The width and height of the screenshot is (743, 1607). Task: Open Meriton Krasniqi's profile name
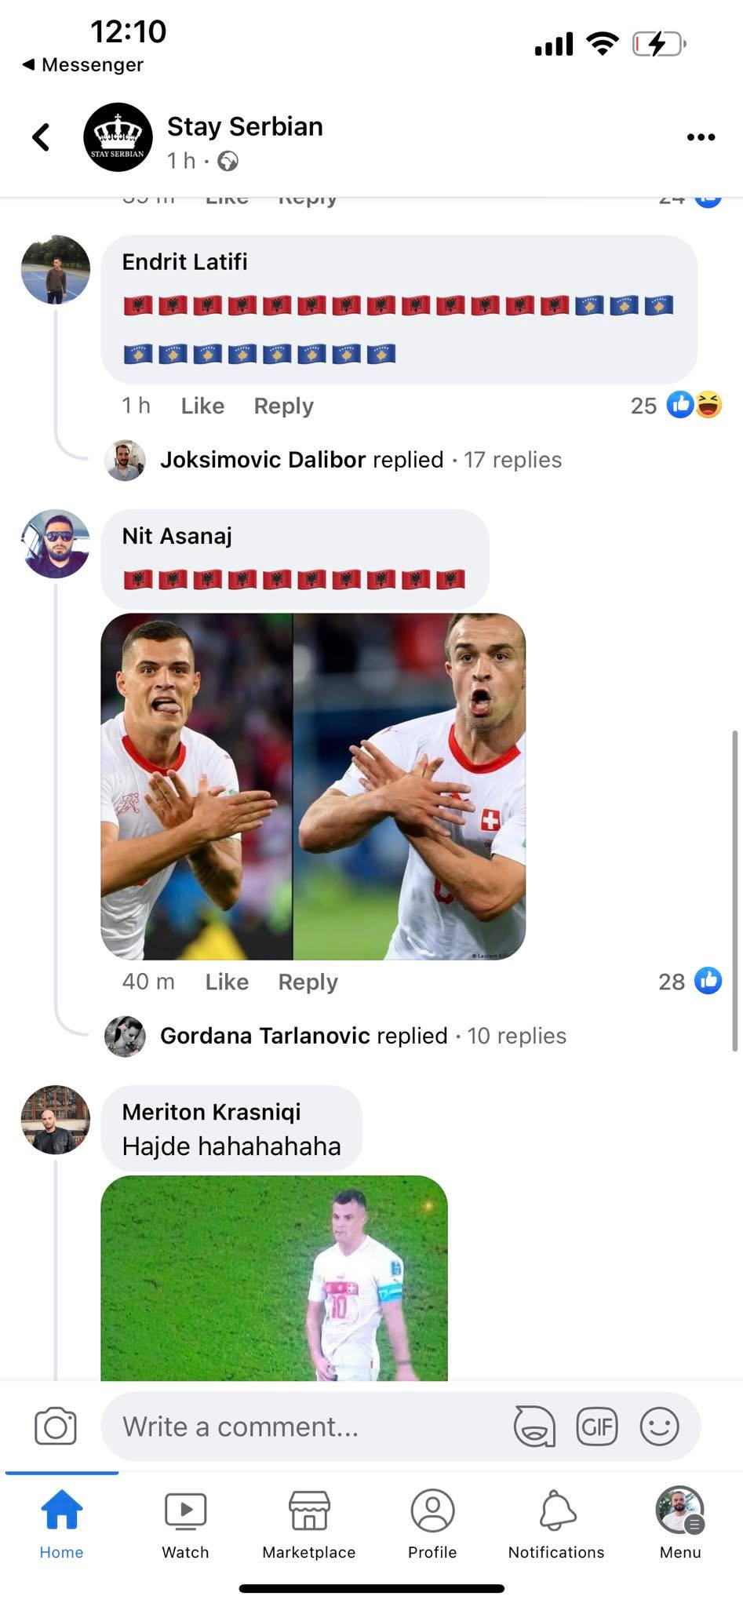coord(211,1112)
